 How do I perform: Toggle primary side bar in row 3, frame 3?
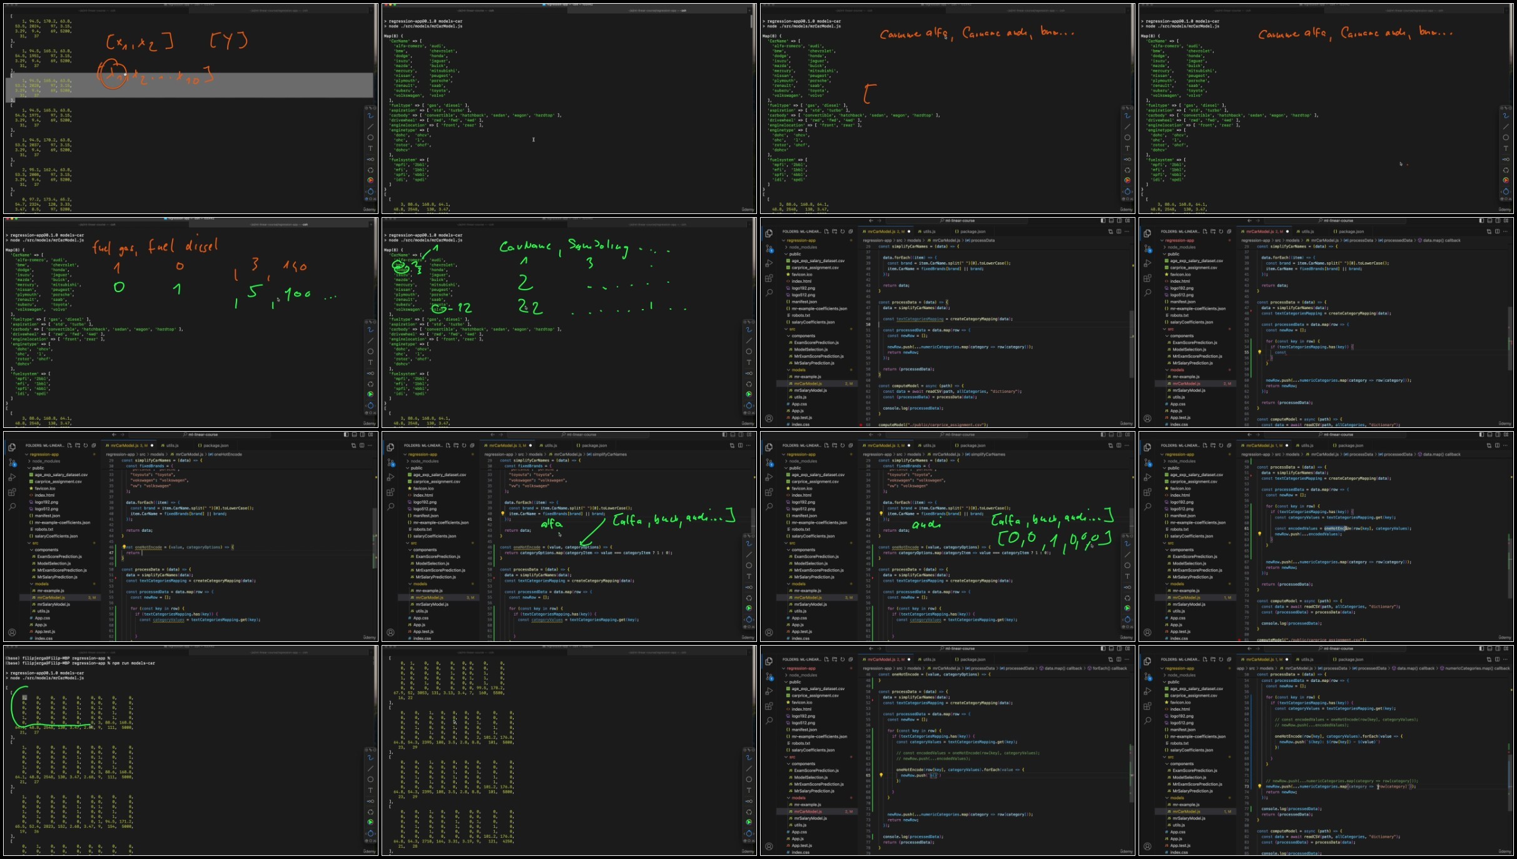[x=1103, y=434]
